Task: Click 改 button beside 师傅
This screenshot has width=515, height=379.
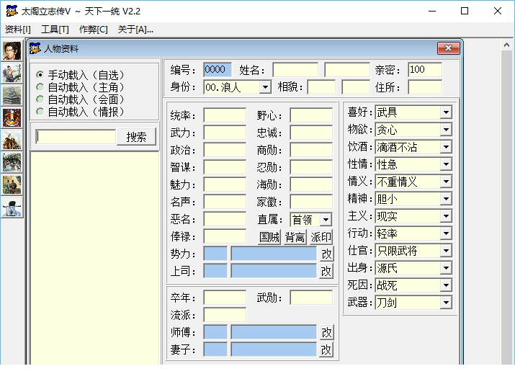Action: [326, 332]
